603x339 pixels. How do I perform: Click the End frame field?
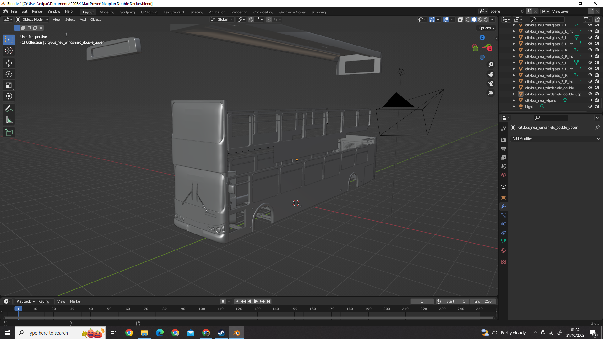[483, 301]
